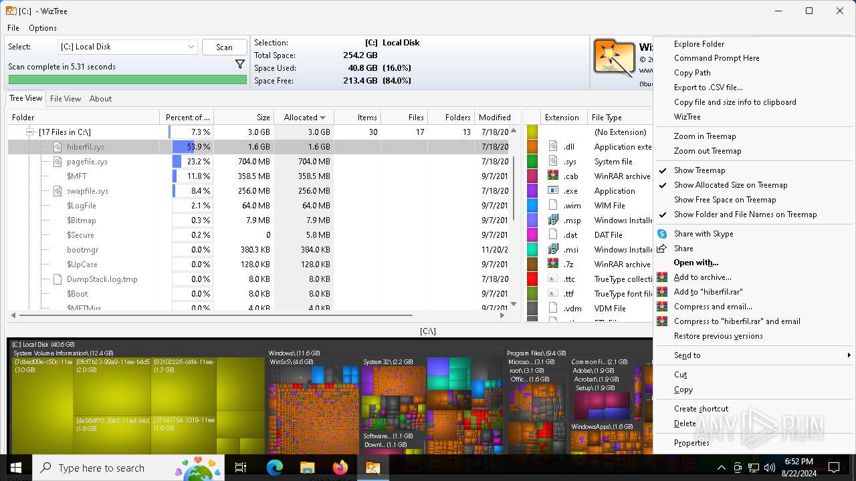Click the .msp installer icon
This screenshot has height=481, width=856.
[x=553, y=220]
